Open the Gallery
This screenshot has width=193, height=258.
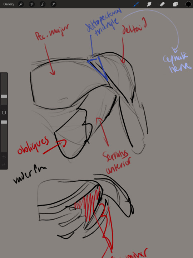point(9,4)
